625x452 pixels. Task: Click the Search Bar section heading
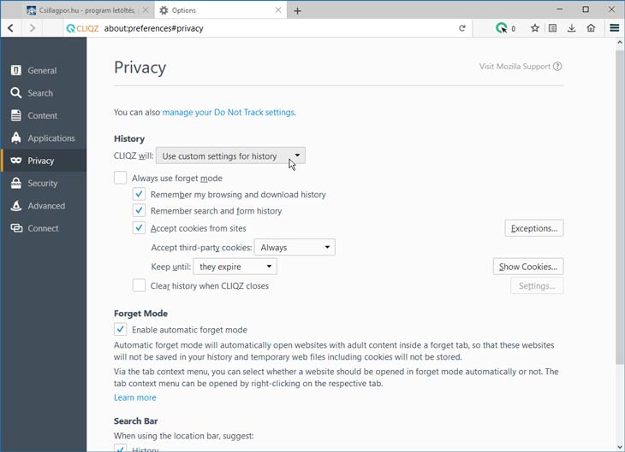(136, 420)
